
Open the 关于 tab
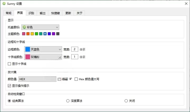point(79,13)
